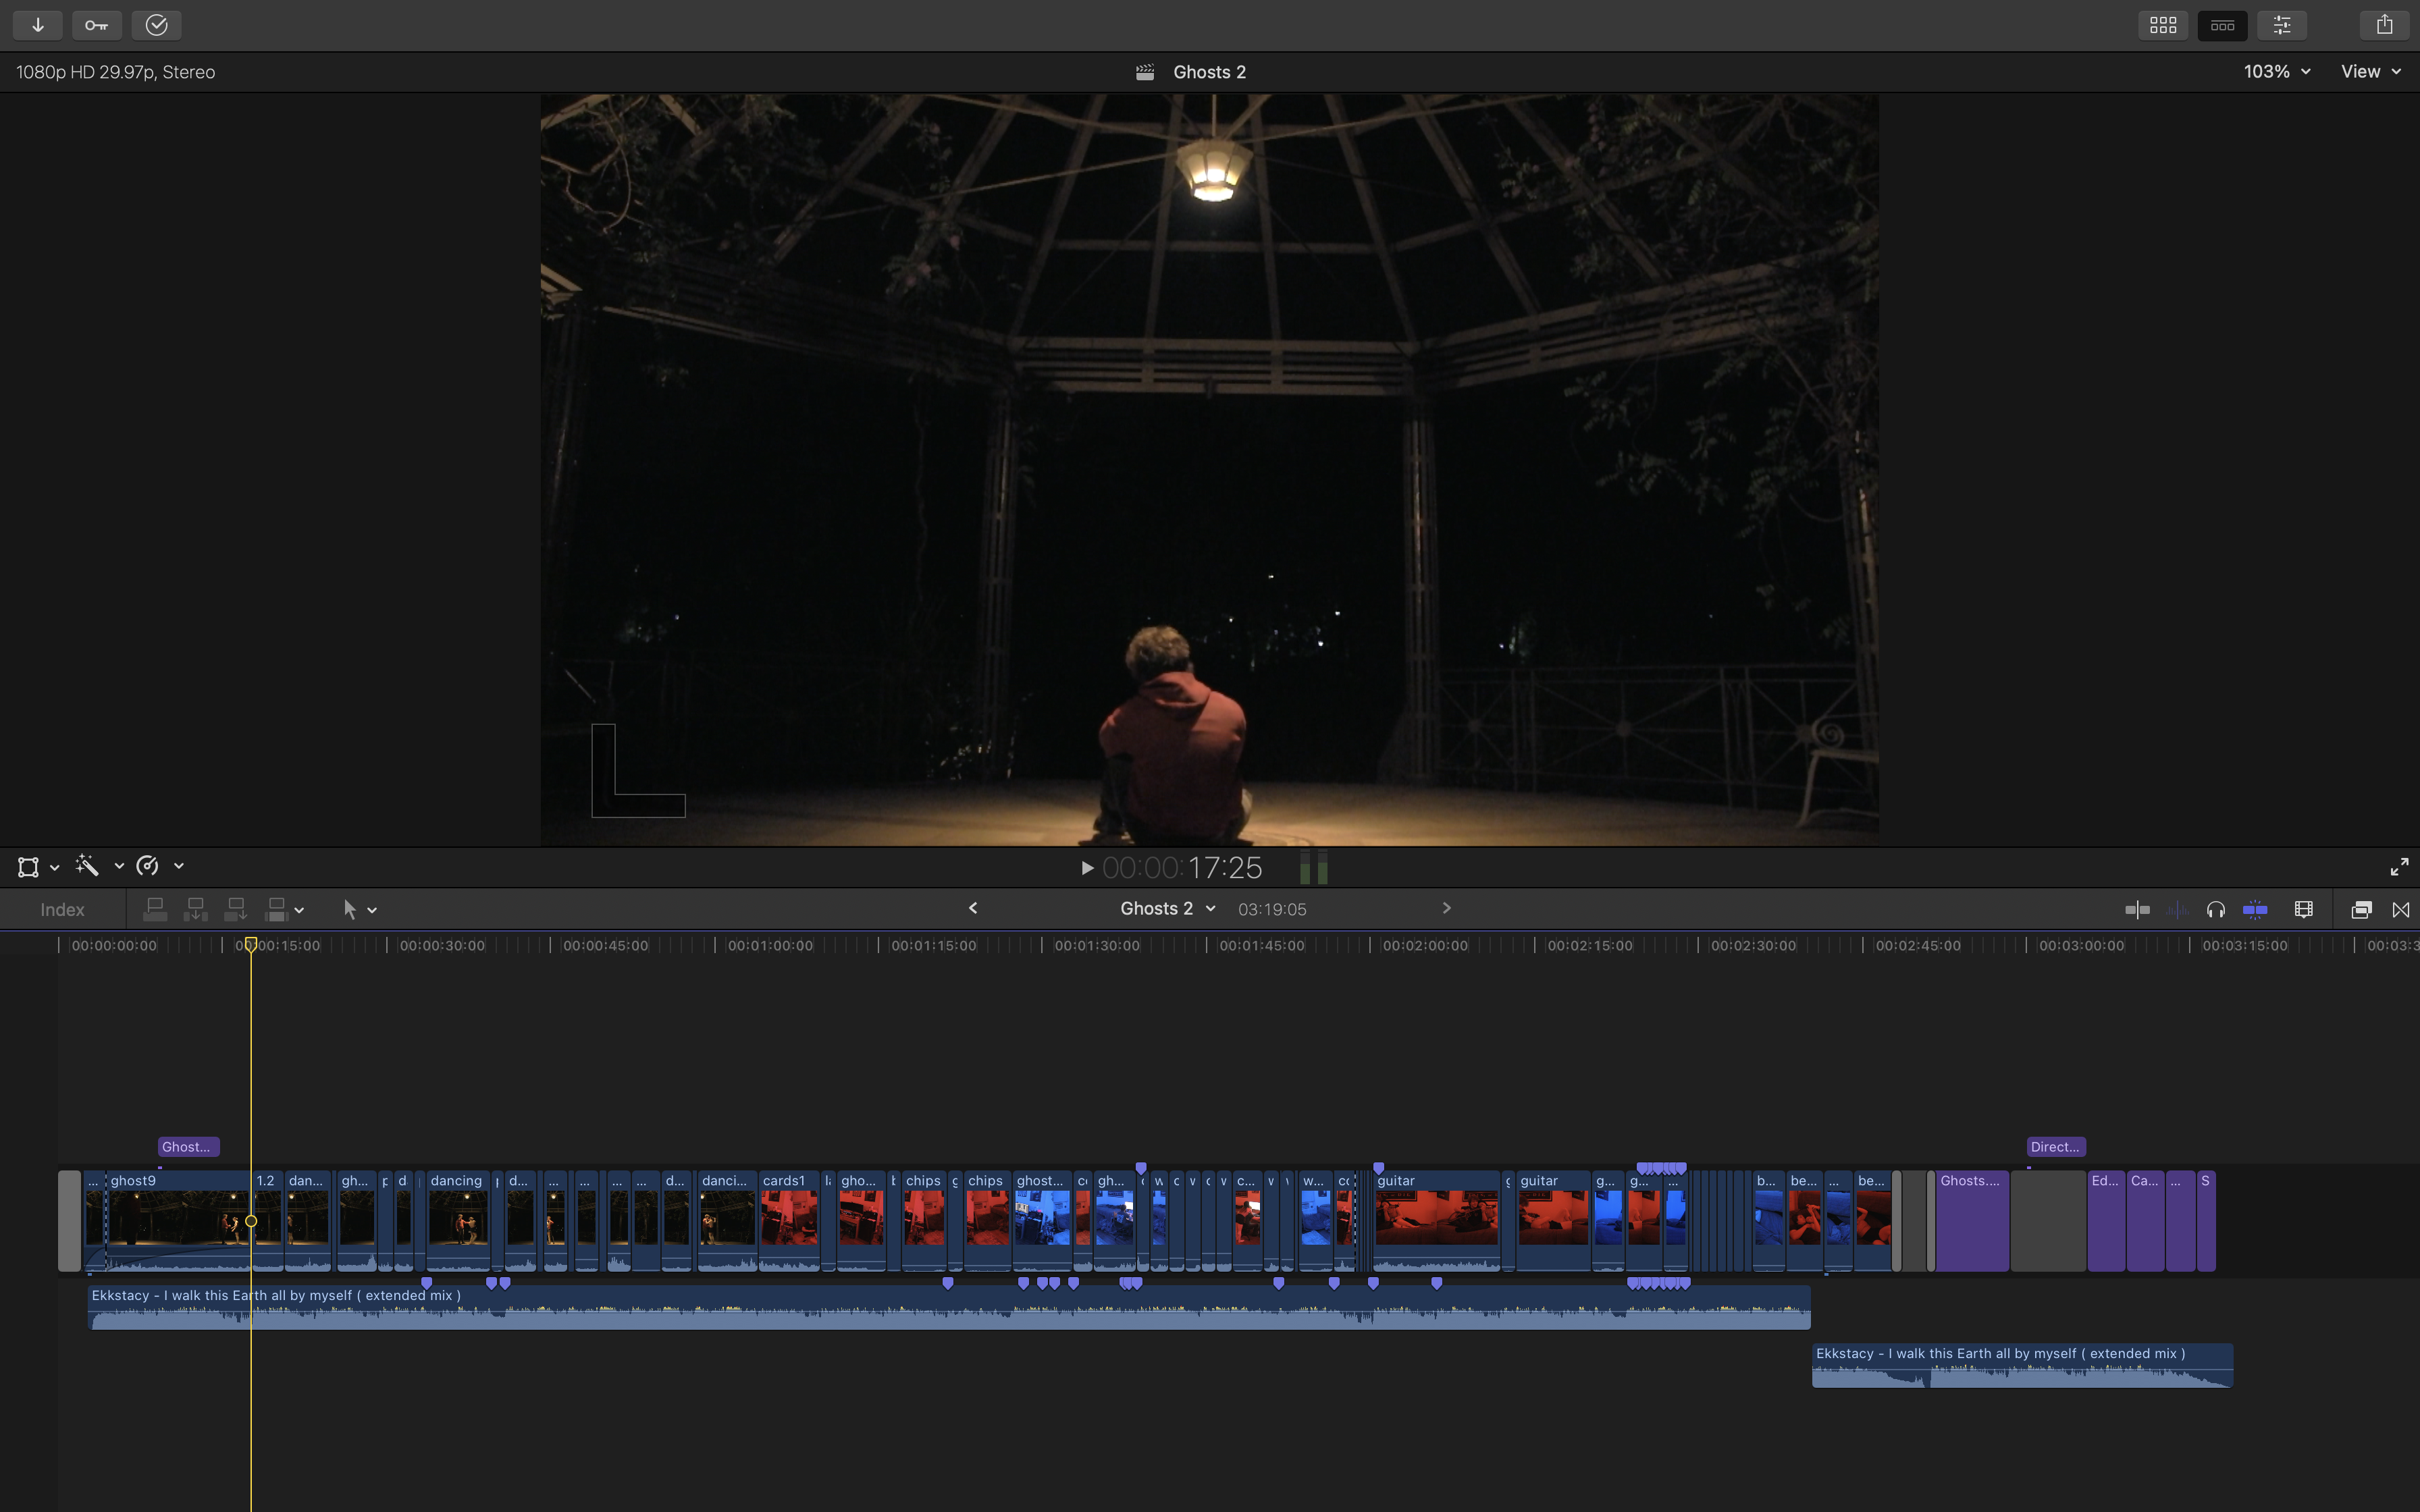Screen dimensions: 2420x1512
Task: Open the 103% viewer zoom menu
Action: [x=2277, y=72]
